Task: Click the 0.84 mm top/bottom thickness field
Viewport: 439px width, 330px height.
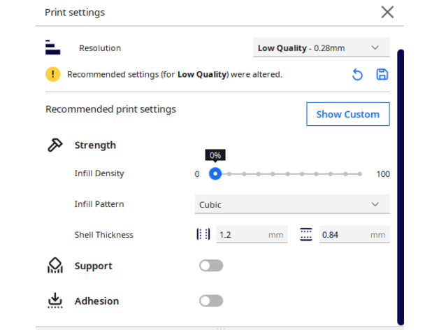Action: coord(343,235)
